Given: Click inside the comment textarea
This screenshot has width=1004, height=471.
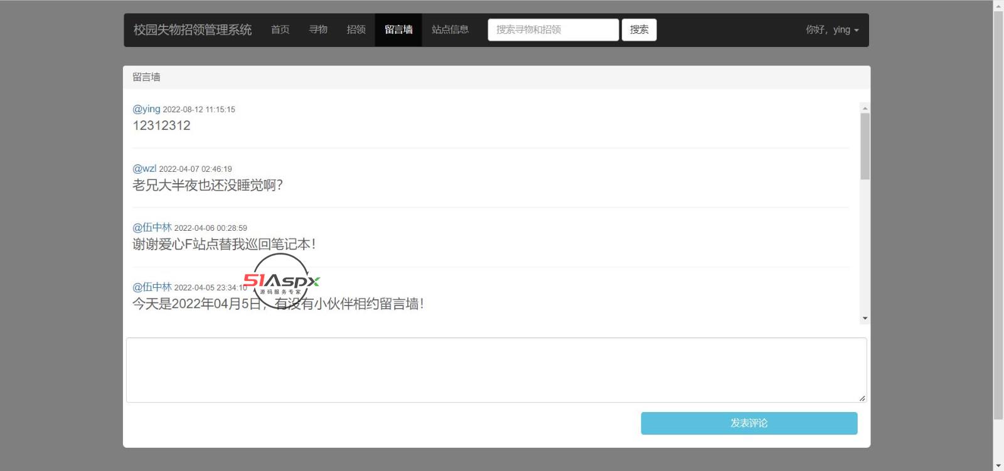Looking at the screenshot, I should click(x=496, y=370).
